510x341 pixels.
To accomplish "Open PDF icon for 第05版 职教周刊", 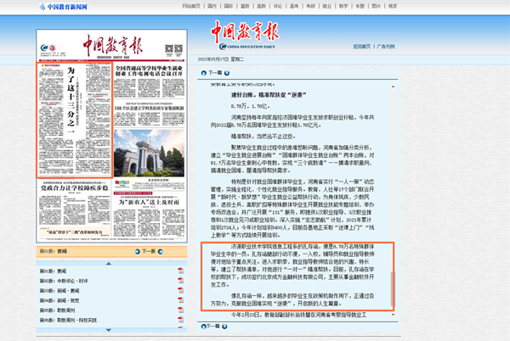I will point(180,310).
